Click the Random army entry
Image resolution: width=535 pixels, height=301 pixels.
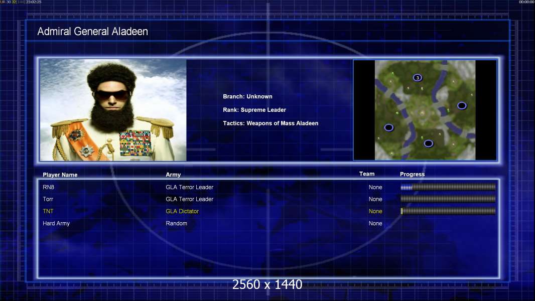click(176, 223)
